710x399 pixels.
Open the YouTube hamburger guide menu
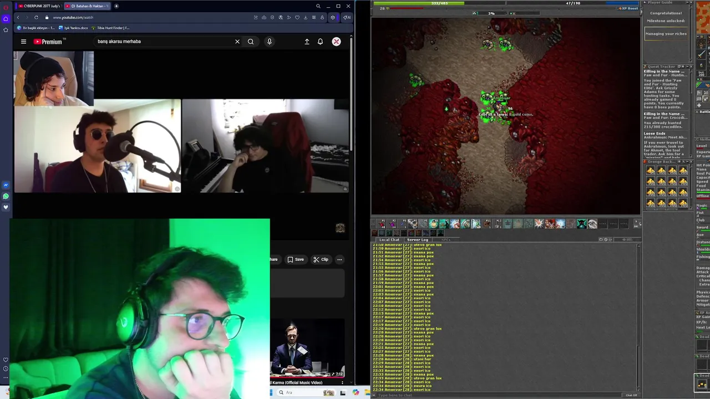23,42
